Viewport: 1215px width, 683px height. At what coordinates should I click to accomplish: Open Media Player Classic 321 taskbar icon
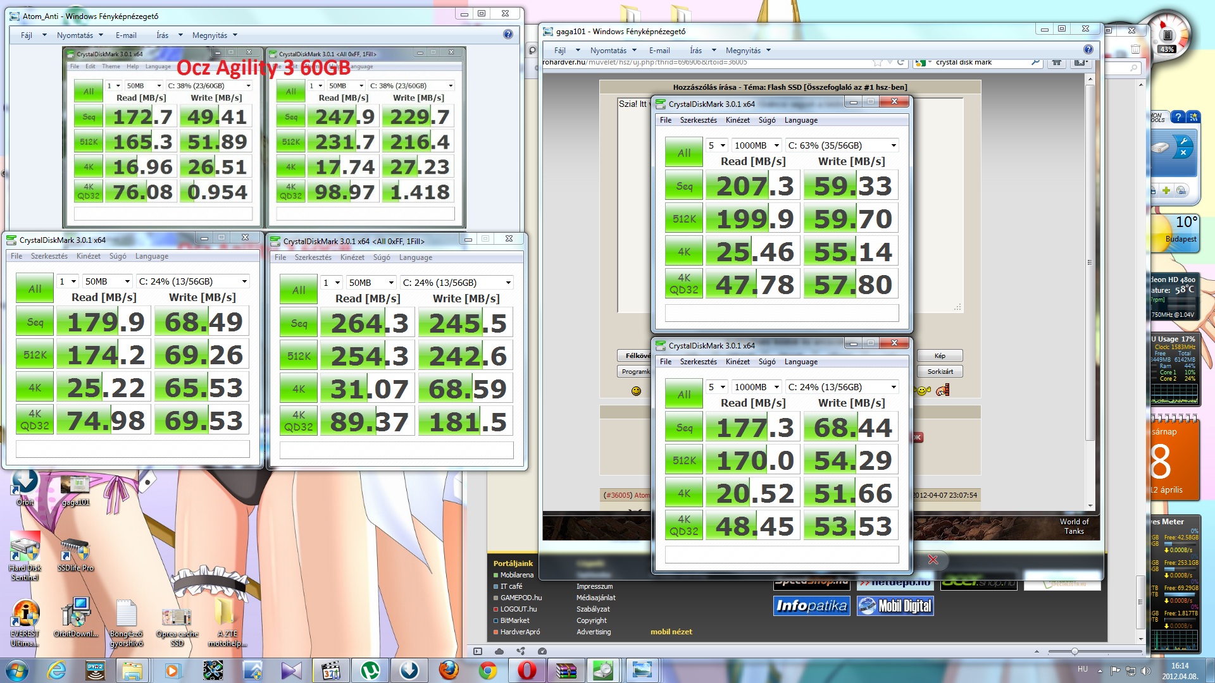click(330, 670)
